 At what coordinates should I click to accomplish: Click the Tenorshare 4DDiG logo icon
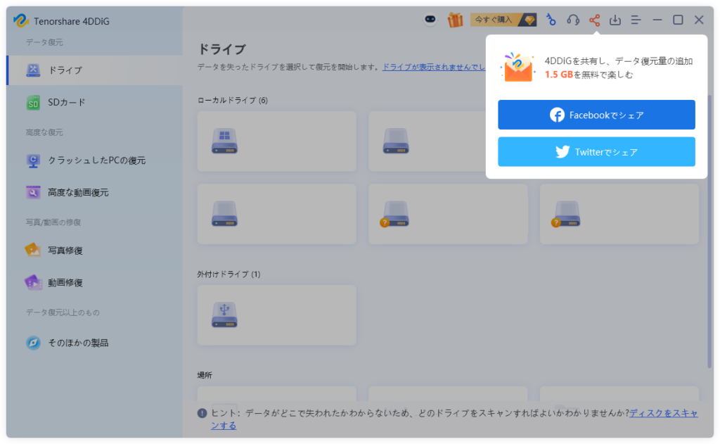click(x=20, y=20)
